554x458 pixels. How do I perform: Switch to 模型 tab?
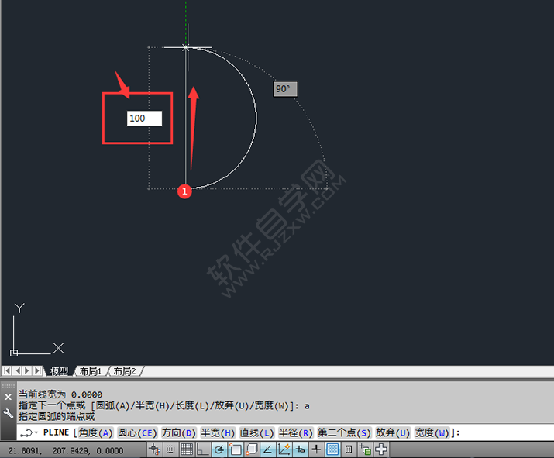click(59, 371)
